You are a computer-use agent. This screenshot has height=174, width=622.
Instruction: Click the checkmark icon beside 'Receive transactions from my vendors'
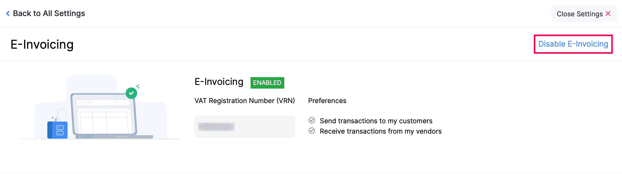tap(312, 130)
